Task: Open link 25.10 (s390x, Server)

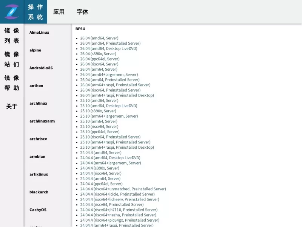Action: click(98, 111)
